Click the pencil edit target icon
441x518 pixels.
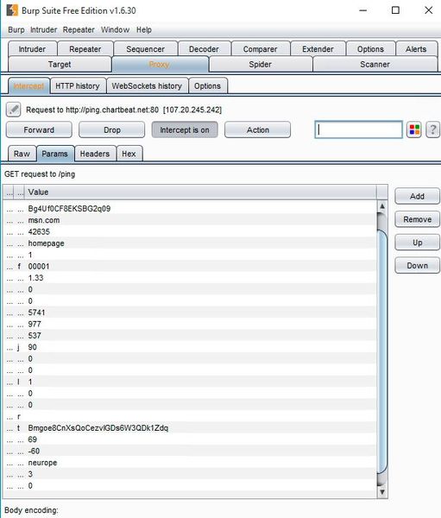[14, 110]
